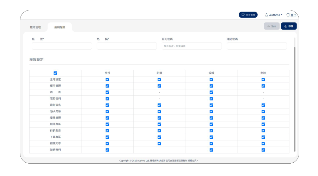This screenshot has height=176, width=318.
Task: Uncheck 檢視 for 聯絡我們
Action: [107, 150]
